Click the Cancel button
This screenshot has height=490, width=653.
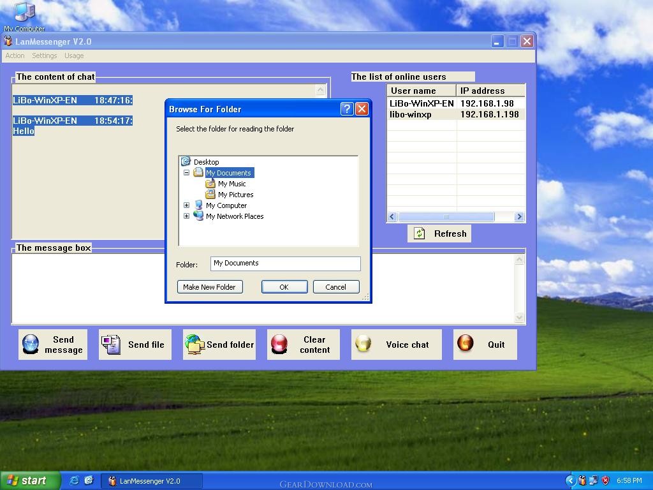coord(336,286)
